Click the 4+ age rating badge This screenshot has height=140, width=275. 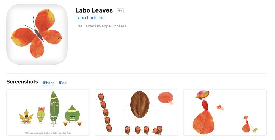coord(120,11)
